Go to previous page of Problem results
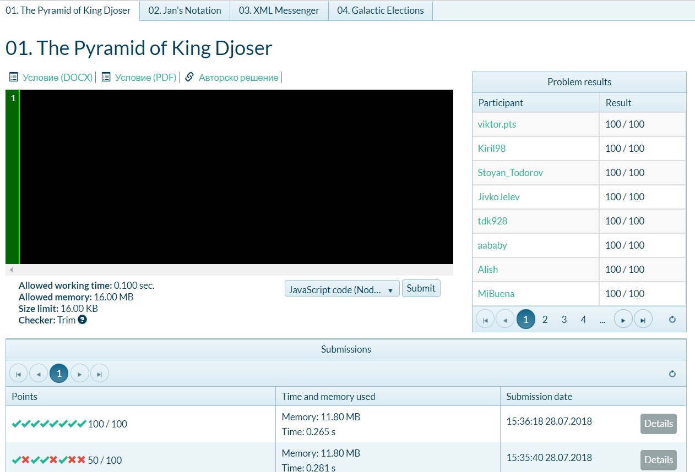 pos(505,319)
